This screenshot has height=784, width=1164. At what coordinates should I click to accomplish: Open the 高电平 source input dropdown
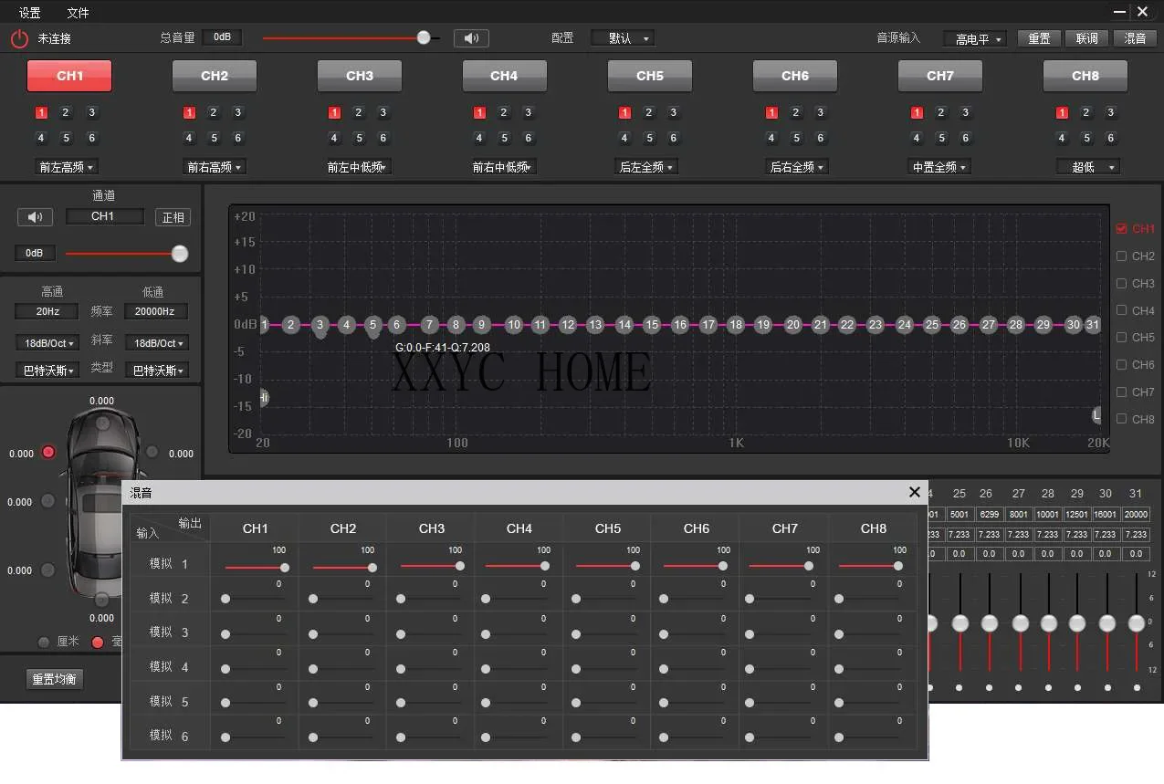click(x=975, y=39)
